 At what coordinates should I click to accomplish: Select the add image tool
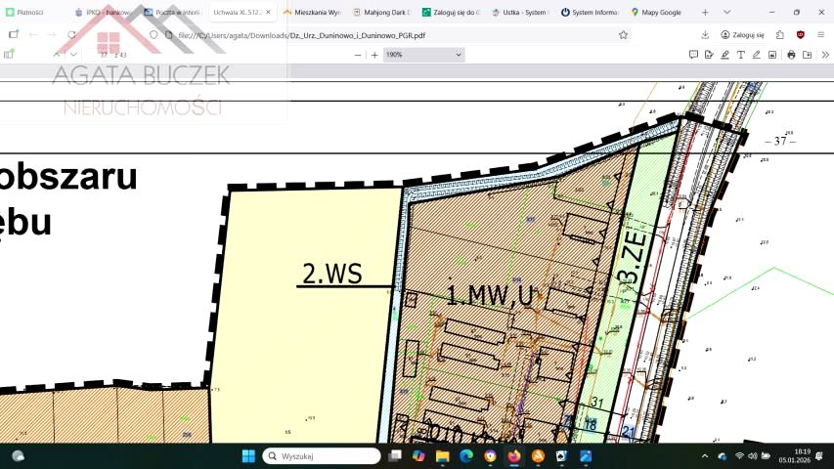pos(771,55)
